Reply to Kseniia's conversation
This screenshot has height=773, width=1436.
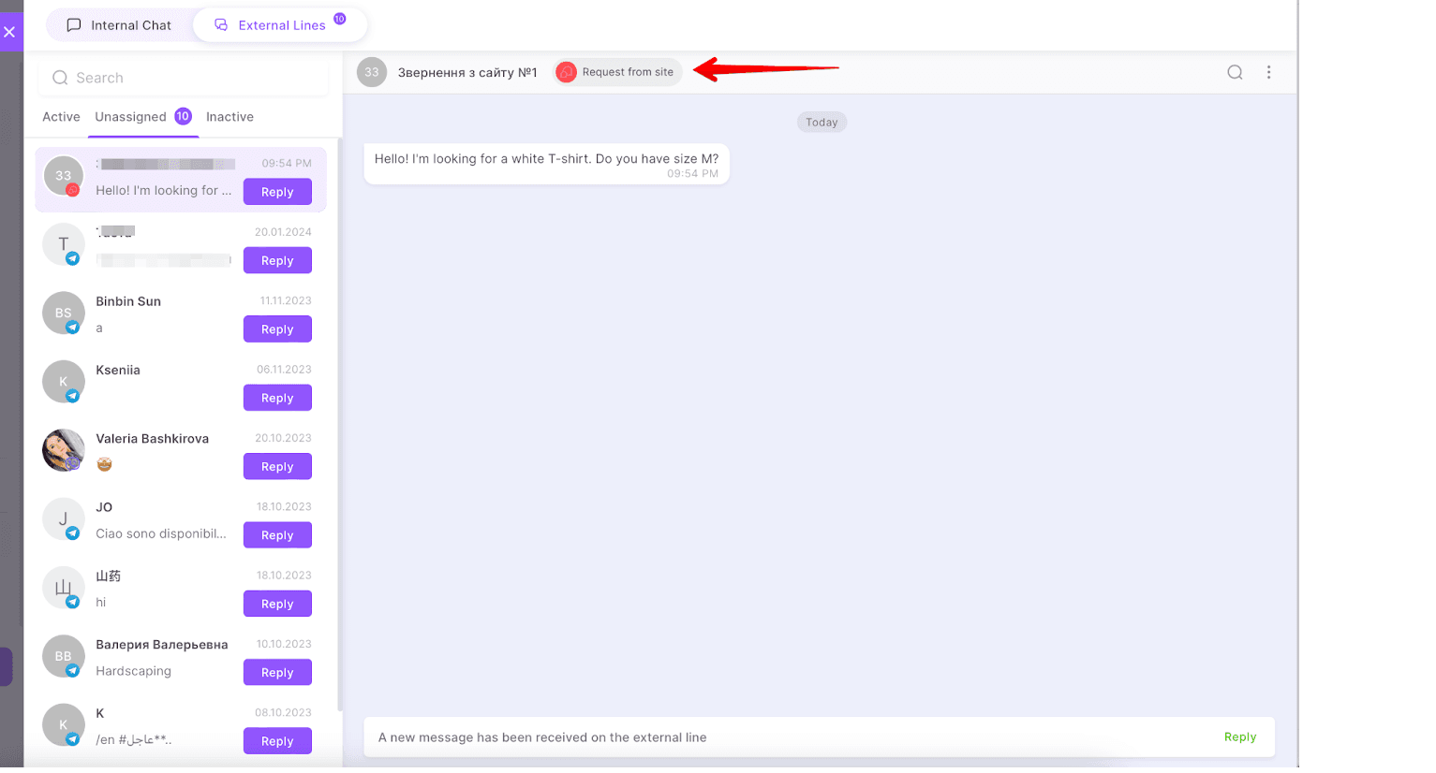click(x=277, y=398)
